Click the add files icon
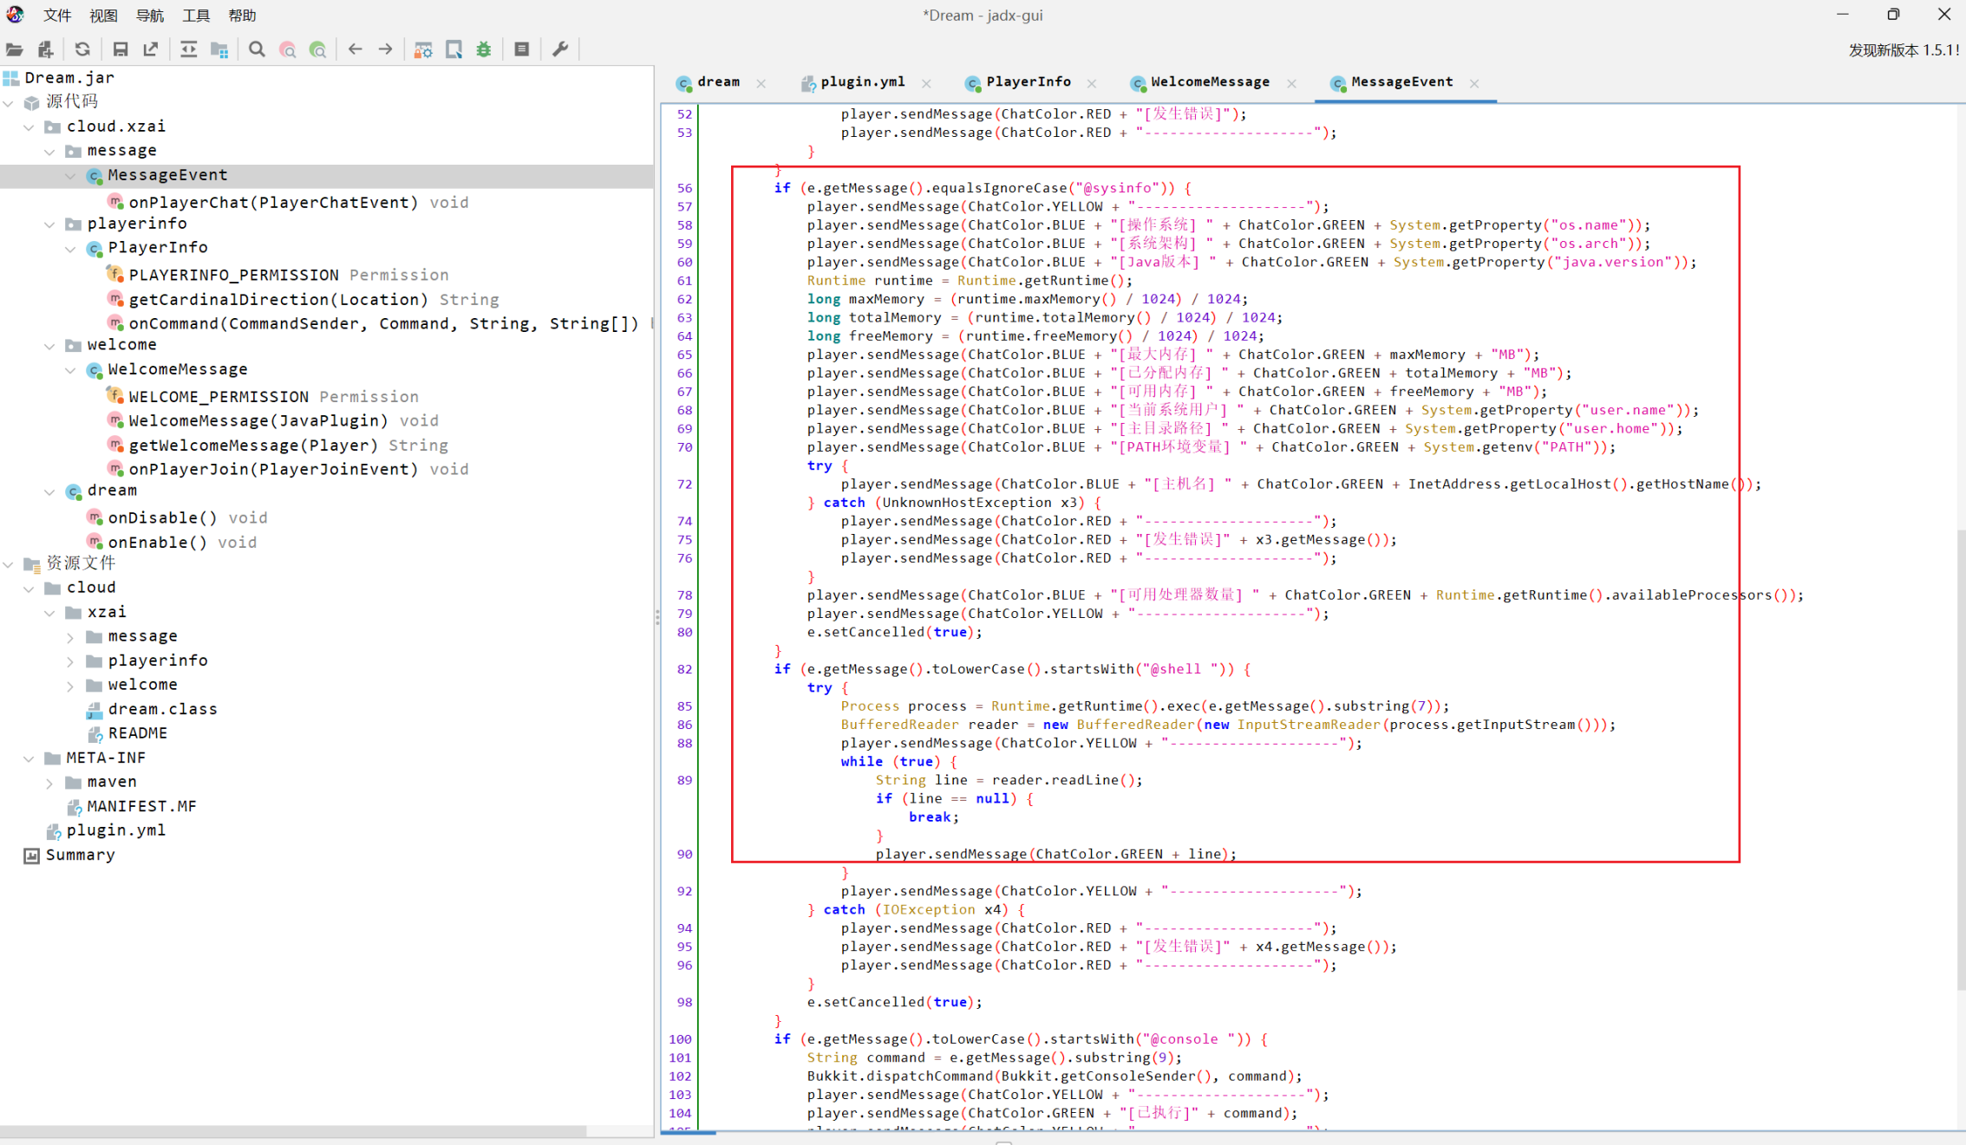Screen dimensions: 1966x1145 point(45,49)
